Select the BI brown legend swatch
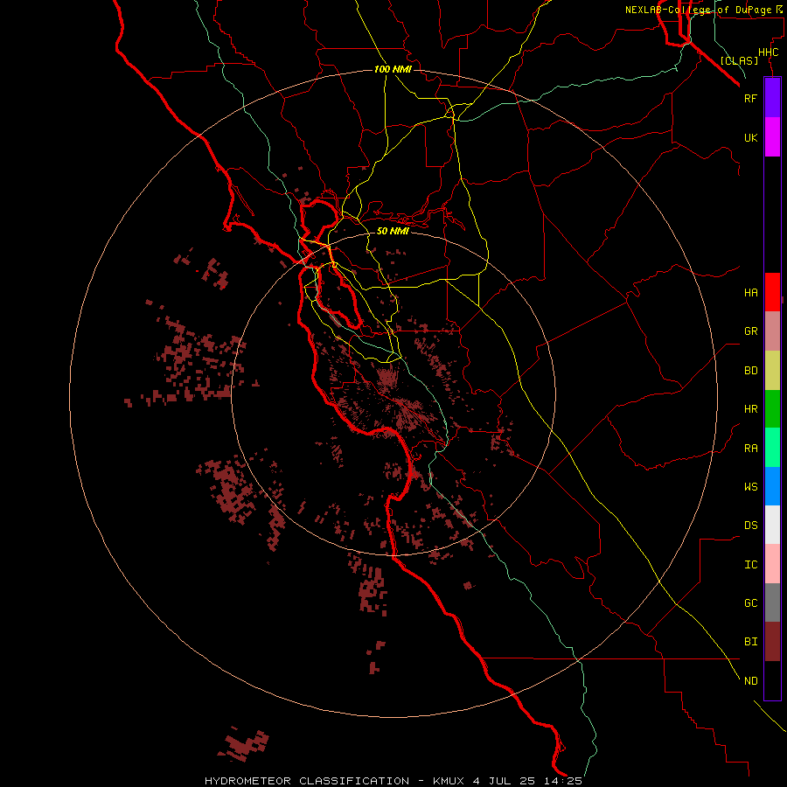Image resolution: width=787 pixels, height=787 pixels. (x=772, y=642)
